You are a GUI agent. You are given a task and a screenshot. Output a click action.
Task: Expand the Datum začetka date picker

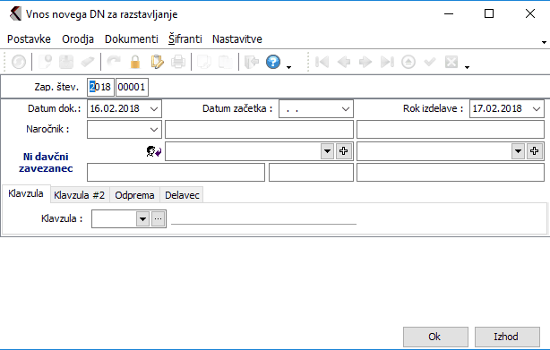(x=346, y=109)
